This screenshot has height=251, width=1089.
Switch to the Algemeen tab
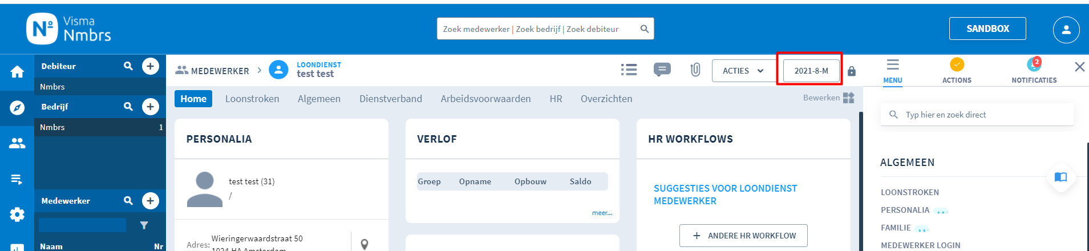pos(319,99)
